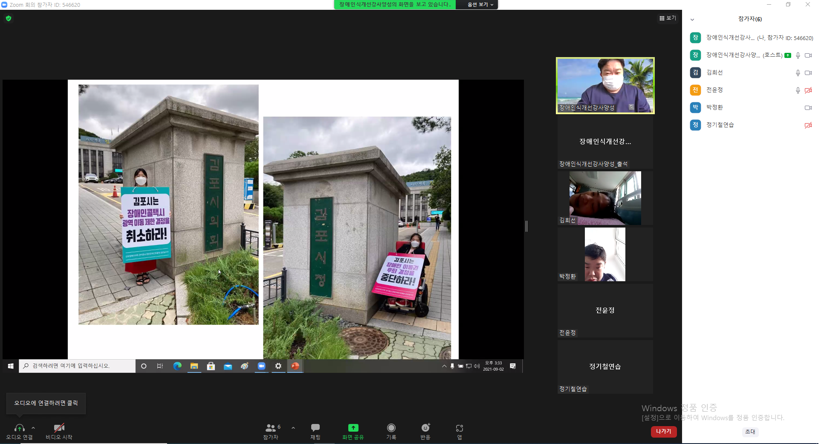Open the chat (채팅) button
Viewport: 827px width, 444px height.
(315, 431)
